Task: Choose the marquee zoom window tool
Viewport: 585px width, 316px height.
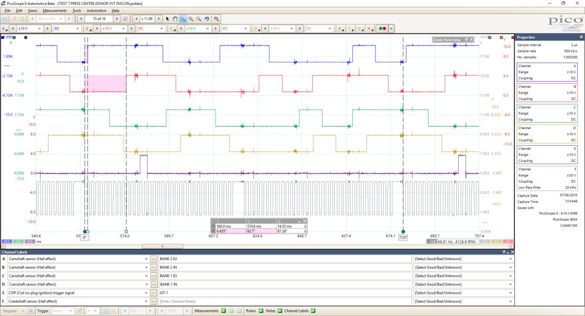Action: [183, 18]
